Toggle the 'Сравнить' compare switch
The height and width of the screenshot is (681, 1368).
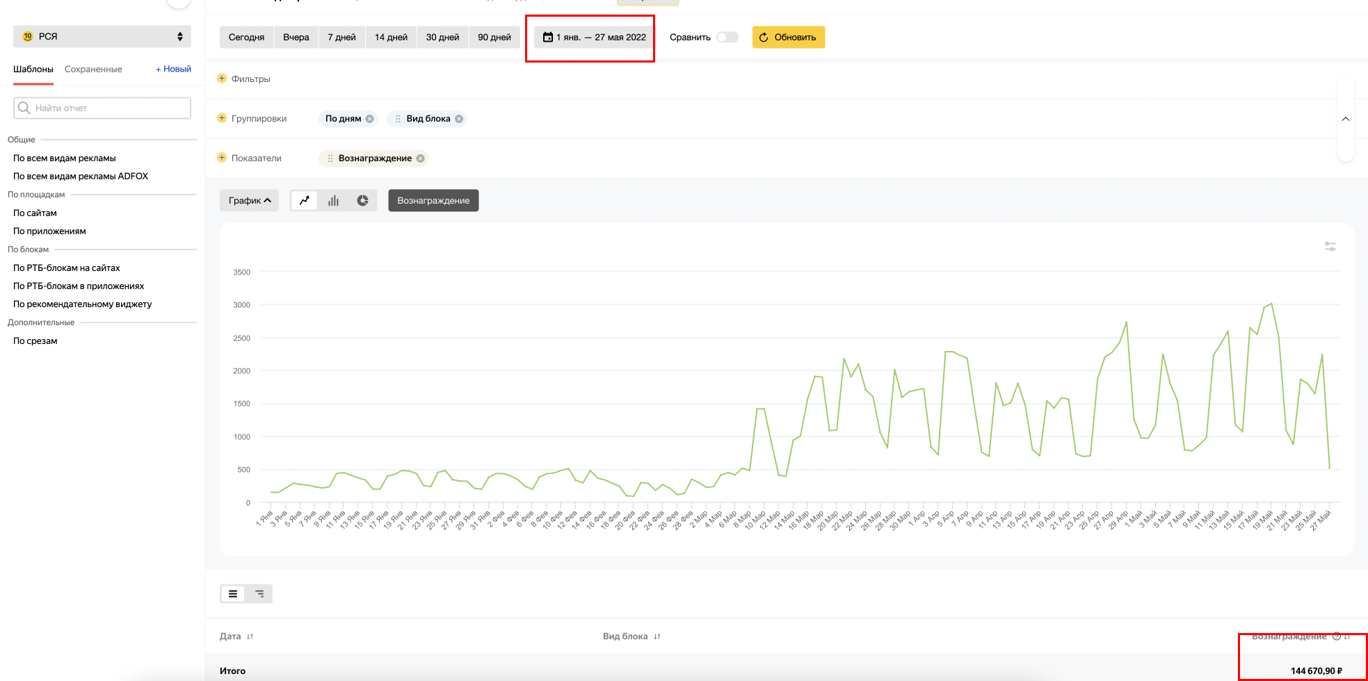coord(727,38)
